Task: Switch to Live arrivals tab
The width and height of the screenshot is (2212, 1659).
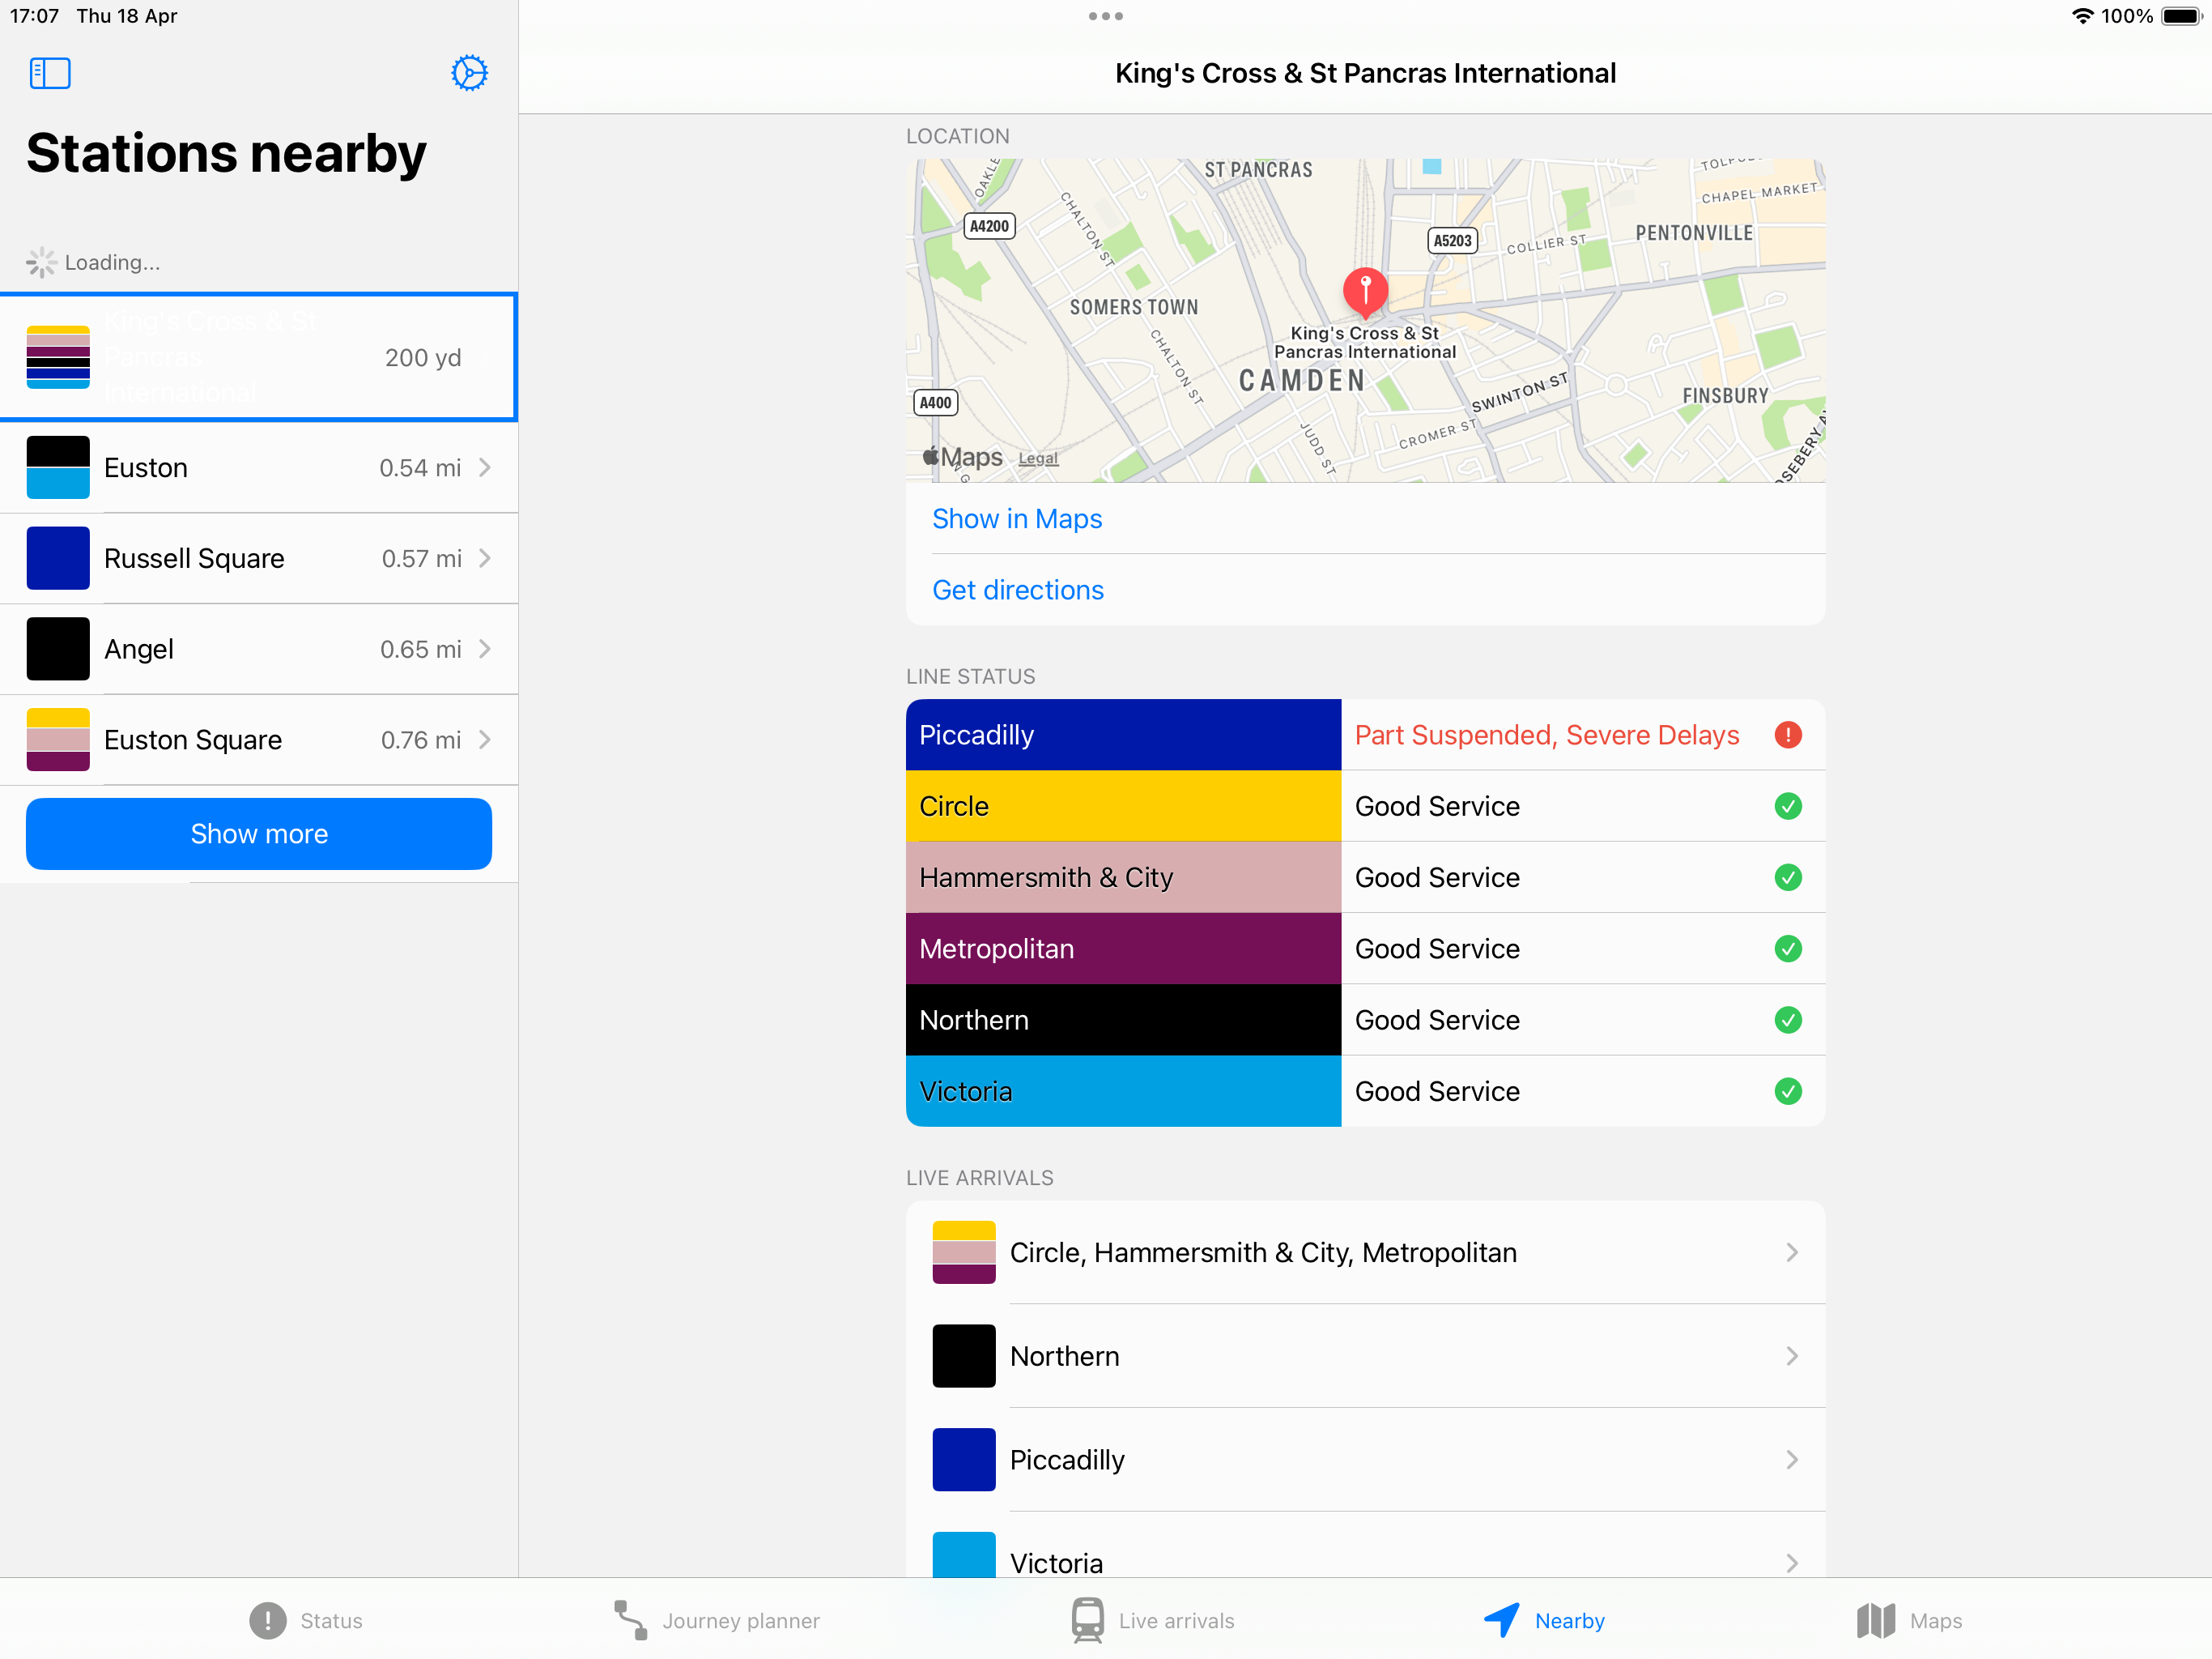Action: (x=1152, y=1621)
